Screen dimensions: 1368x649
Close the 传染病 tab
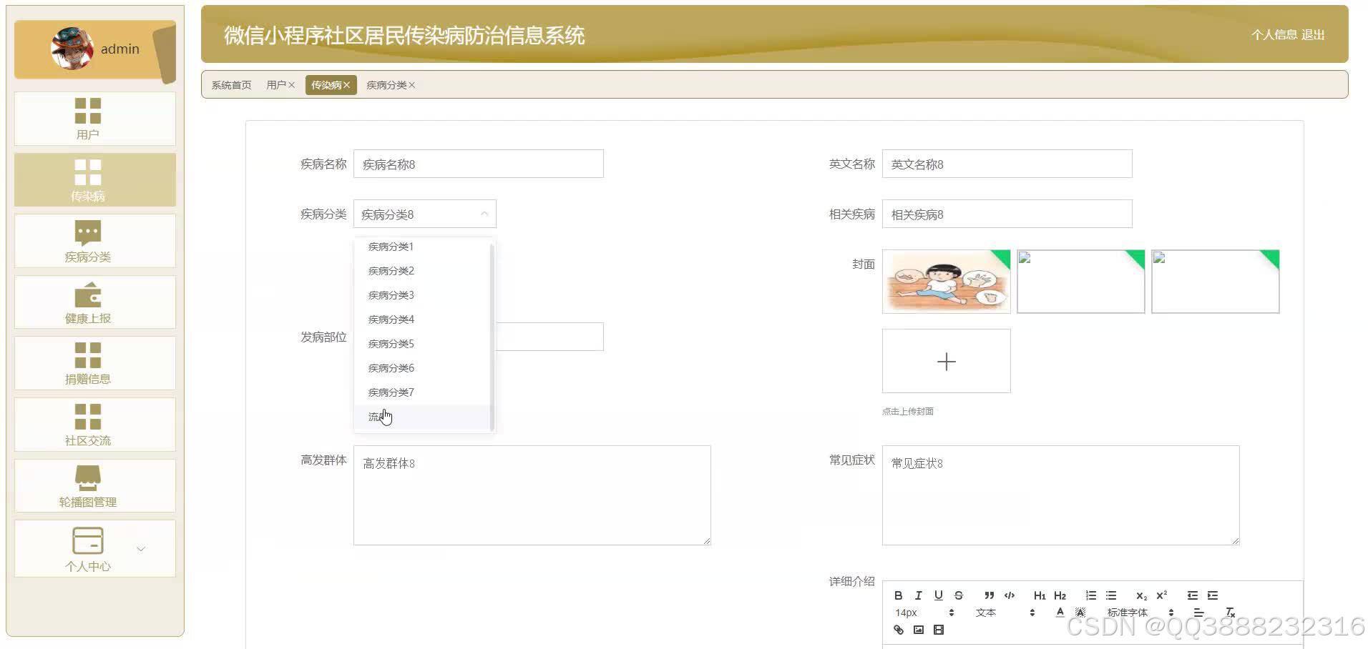tap(346, 85)
